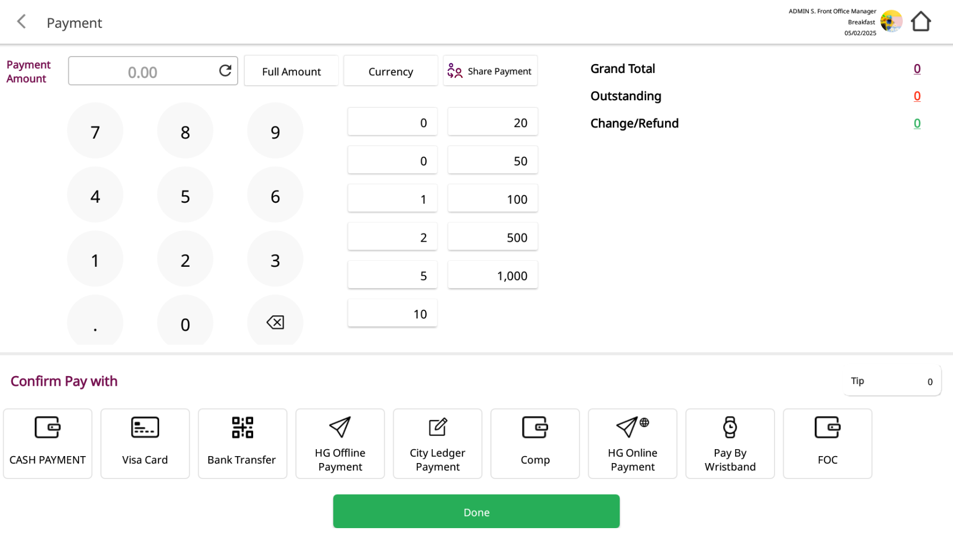Click the Tip amount field

pos(892,381)
